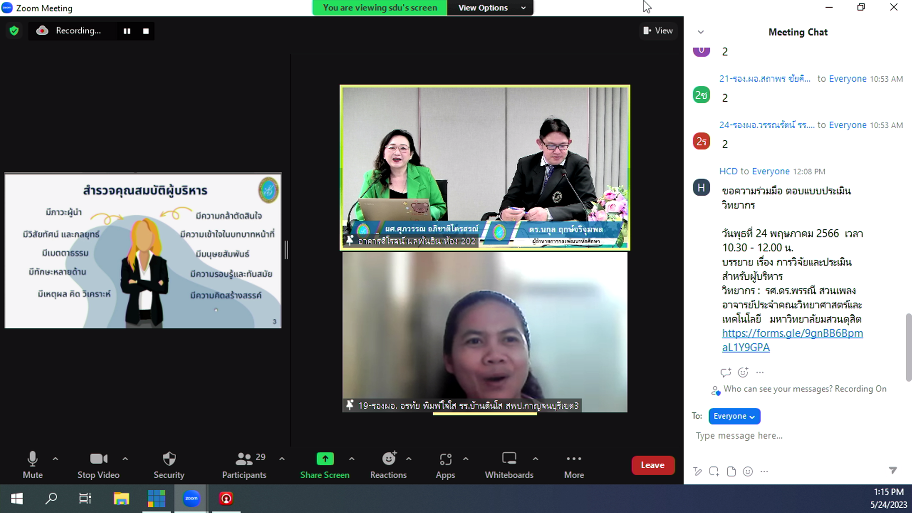The height and width of the screenshot is (513, 912).
Task: Click the red recorder app in taskbar
Action: (226, 499)
